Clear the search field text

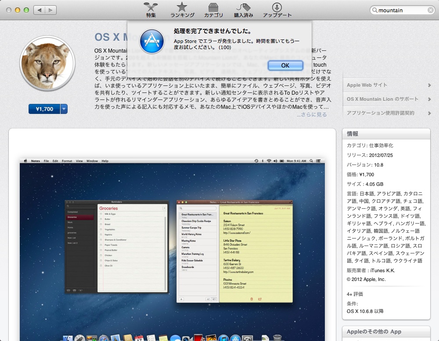click(x=431, y=11)
